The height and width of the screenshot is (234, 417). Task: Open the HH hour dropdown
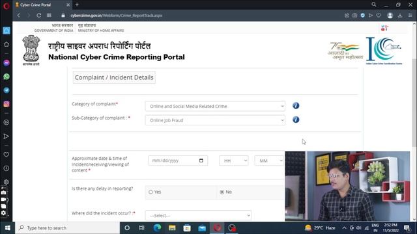pos(234,161)
